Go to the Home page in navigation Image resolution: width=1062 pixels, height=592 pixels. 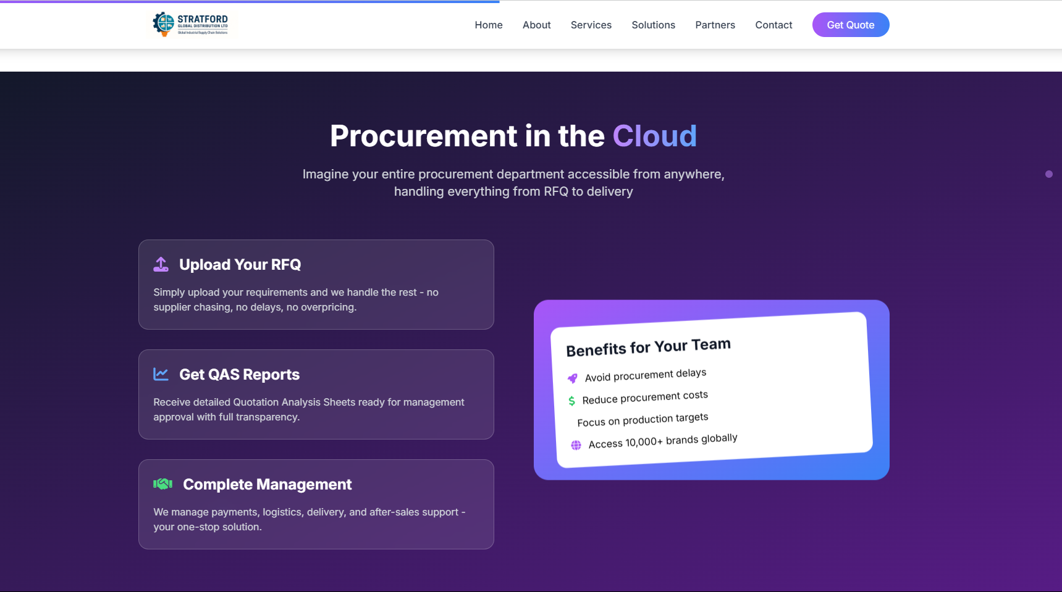pyautogui.click(x=488, y=25)
